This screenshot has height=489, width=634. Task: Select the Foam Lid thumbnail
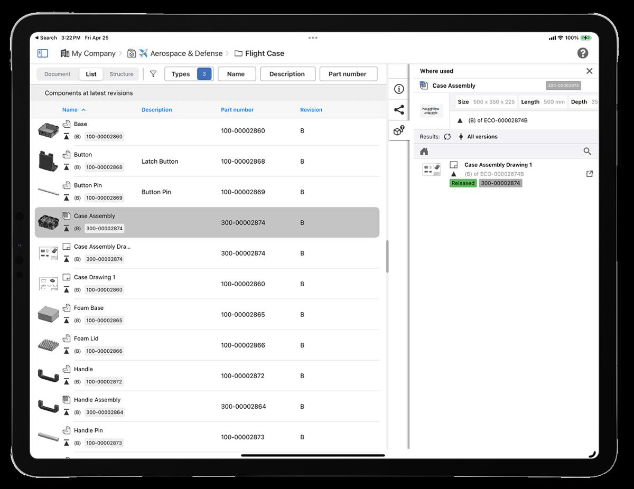pyautogui.click(x=49, y=345)
